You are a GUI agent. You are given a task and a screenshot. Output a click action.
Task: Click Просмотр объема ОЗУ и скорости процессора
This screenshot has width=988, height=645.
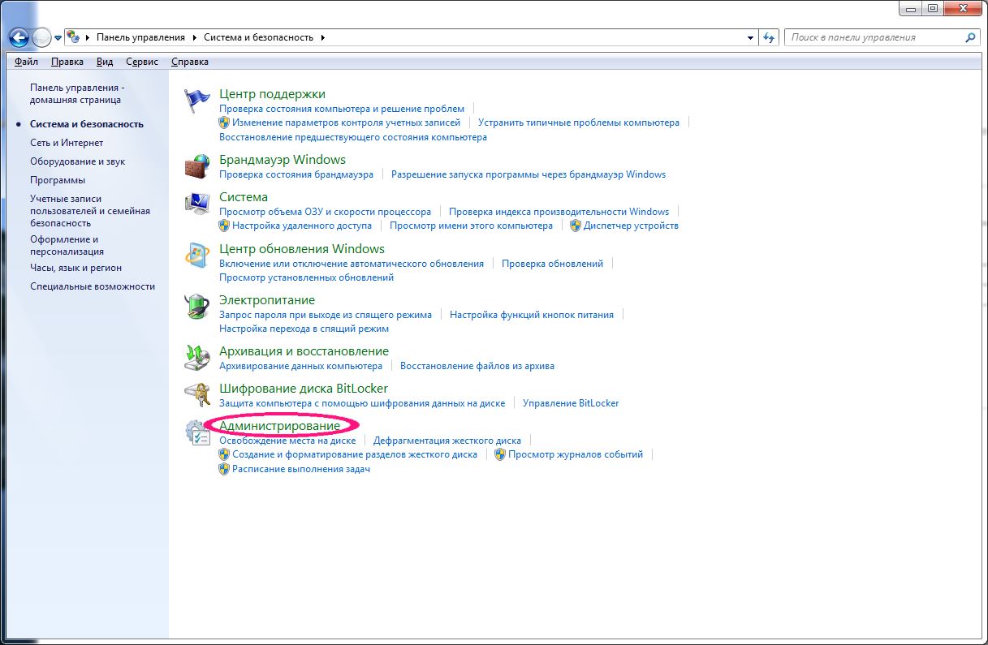[325, 212]
